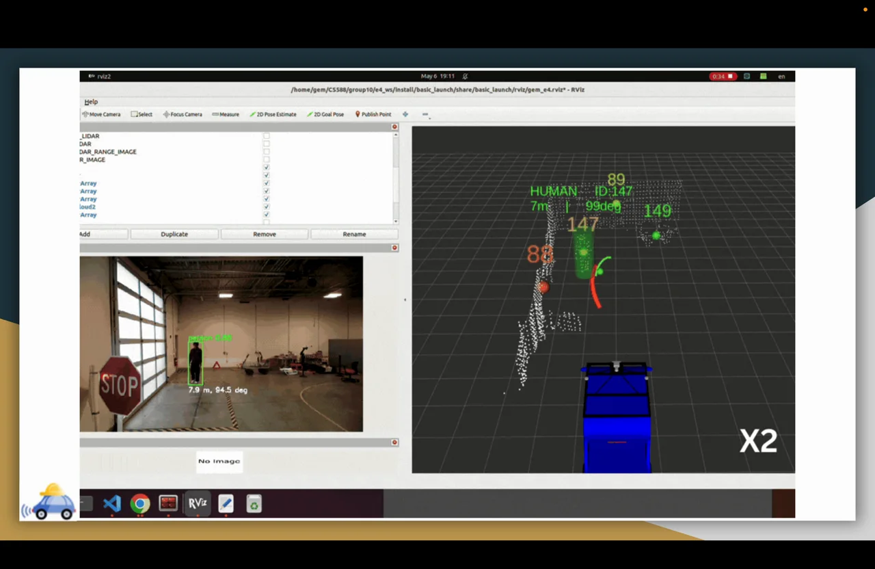875x569 pixels.
Task: Click the Duplicate button
Action: [174, 234]
